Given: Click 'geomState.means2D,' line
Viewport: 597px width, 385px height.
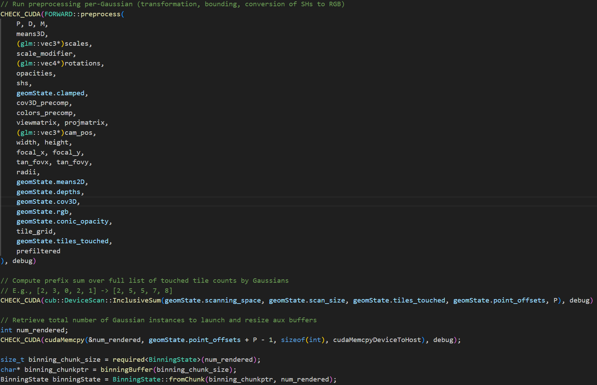Looking at the screenshot, I should [x=52, y=182].
